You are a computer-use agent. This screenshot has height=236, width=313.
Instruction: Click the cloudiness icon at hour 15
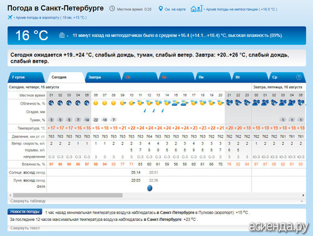pyautogui.click(x=176, y=103)
